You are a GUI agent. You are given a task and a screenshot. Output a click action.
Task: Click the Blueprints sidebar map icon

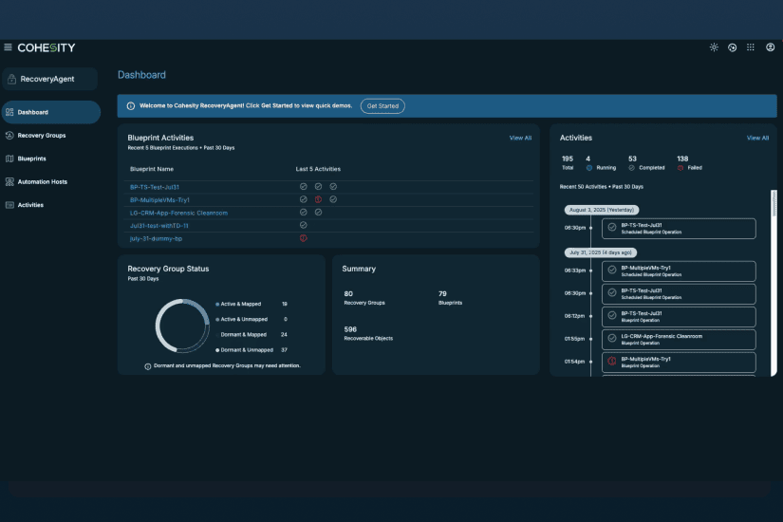pyautogui.click(x=9, y=158)
